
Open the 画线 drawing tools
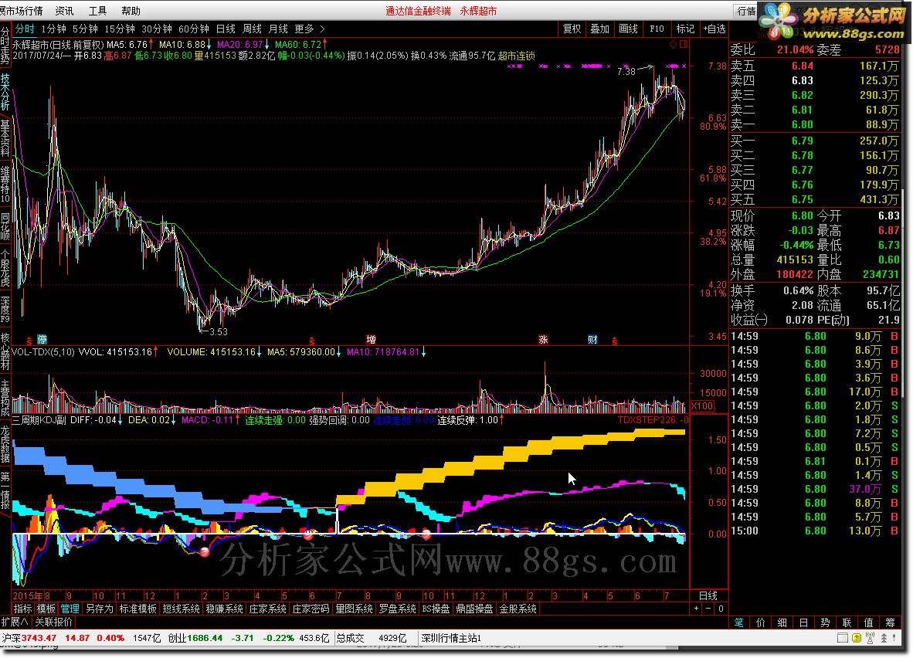click(x=628, y=29)
